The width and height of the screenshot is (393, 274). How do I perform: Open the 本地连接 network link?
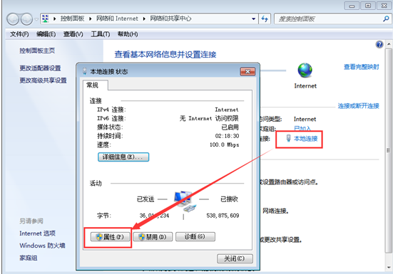click(x=305, y=139)
